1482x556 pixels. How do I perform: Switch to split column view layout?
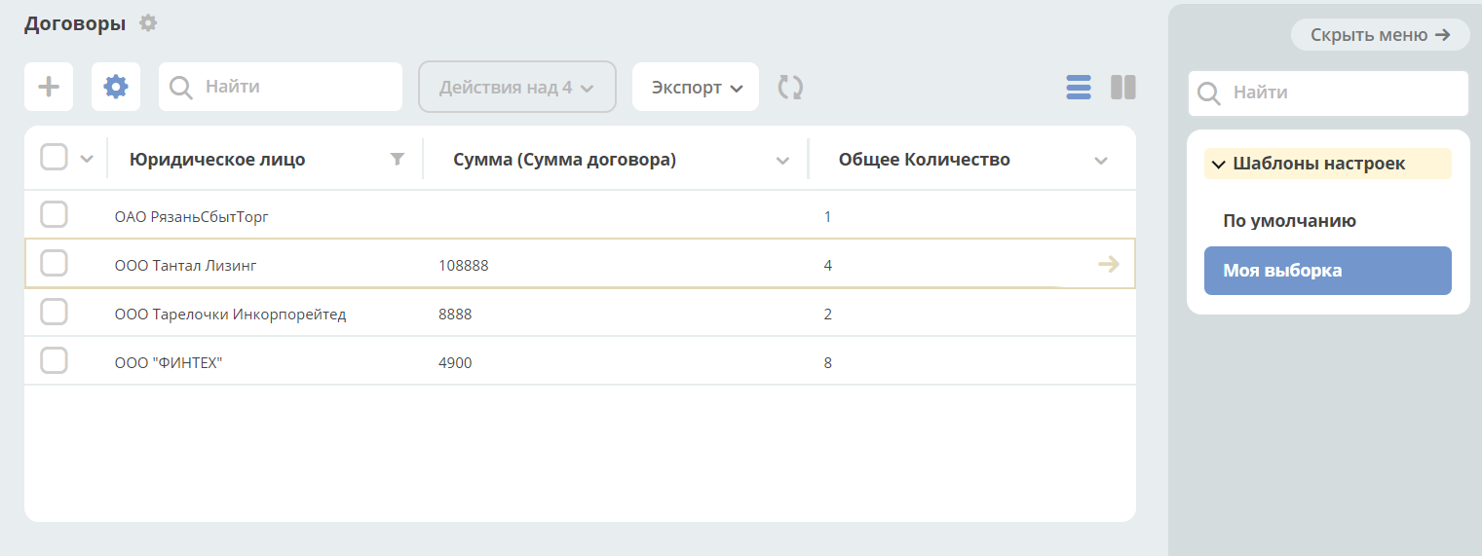(x=1123, y=88)
